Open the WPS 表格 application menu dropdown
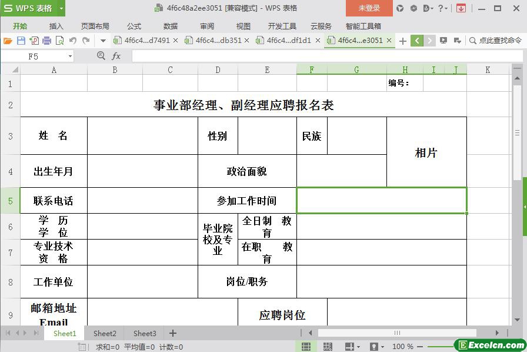This screenshot has height=352, width=527. point(62,8)
